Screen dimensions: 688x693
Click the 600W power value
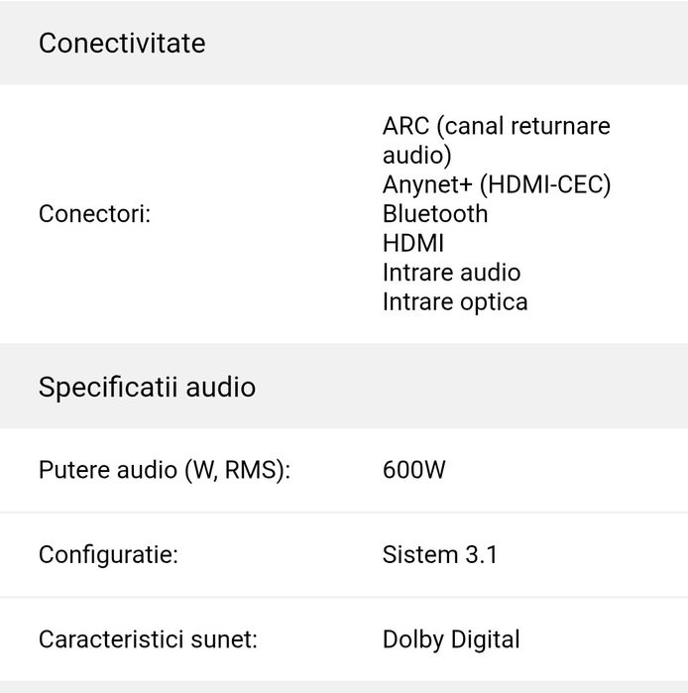pyautogui.click(x=414, y=470)
